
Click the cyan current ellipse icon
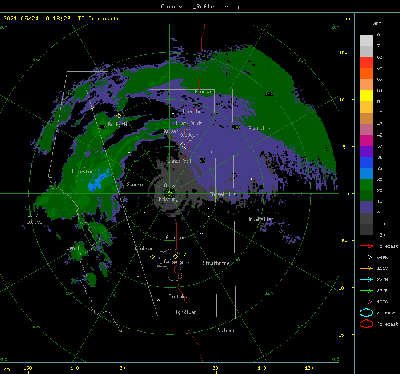[x=366, y=313]
